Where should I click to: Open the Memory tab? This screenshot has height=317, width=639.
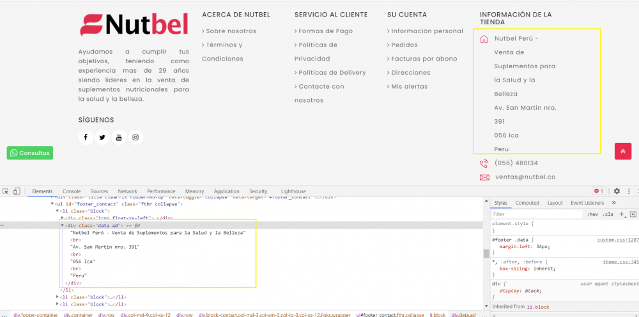pyautogui.click(x=194, y=191)
